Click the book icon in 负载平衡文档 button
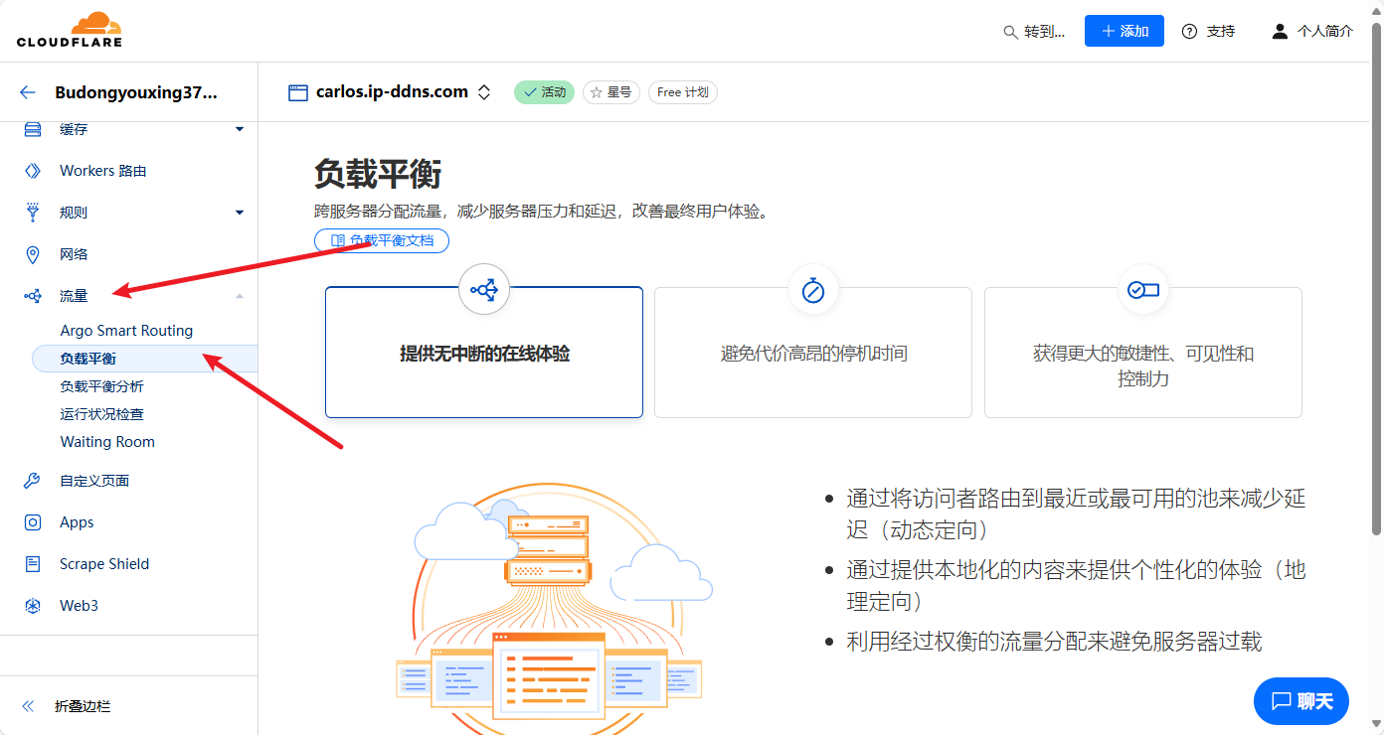Viewport: 1384px width, 735px height. point(338,240)
